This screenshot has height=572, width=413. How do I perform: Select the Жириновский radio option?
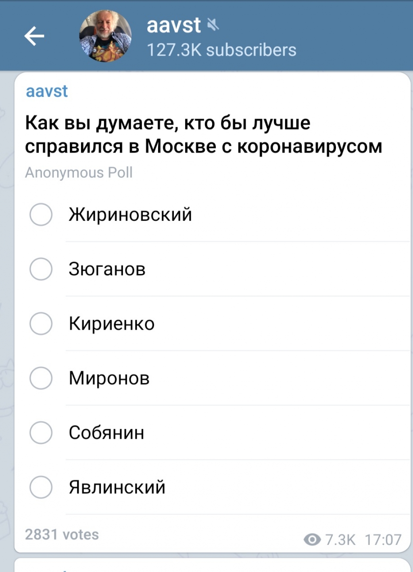[x=41, y=214]
